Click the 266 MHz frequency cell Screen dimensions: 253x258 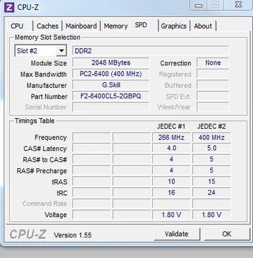point(171,137)
